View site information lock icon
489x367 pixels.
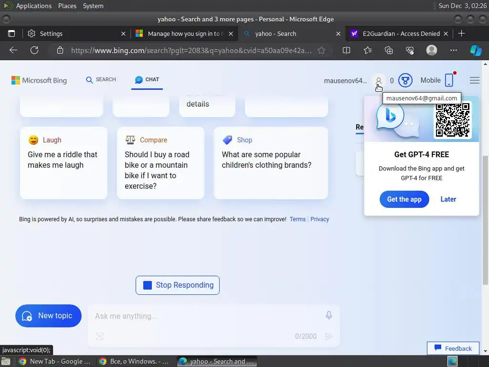[x=60, y=50]
